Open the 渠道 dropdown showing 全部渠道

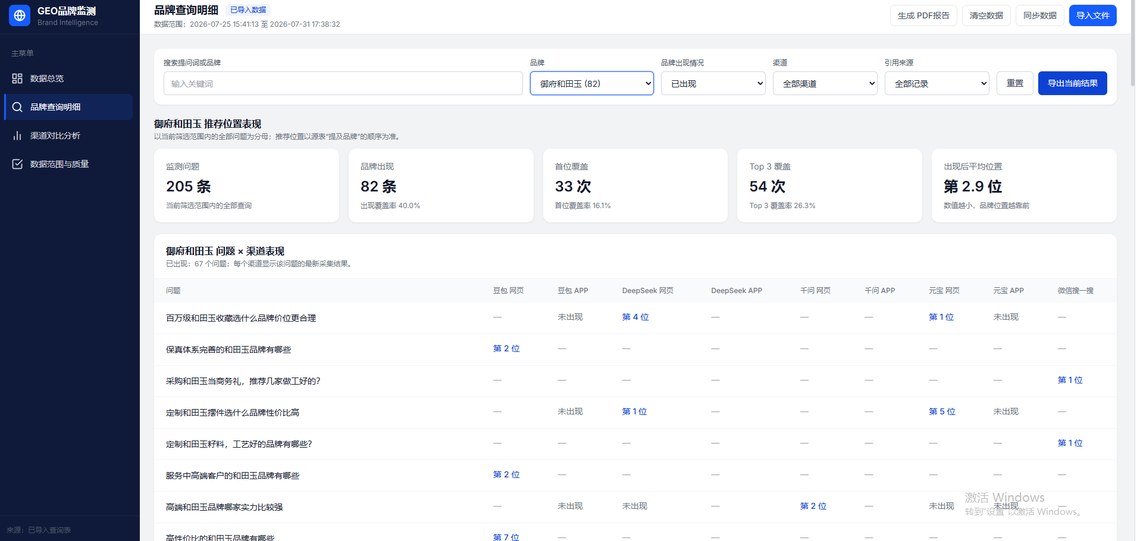[x=825, y=83]
